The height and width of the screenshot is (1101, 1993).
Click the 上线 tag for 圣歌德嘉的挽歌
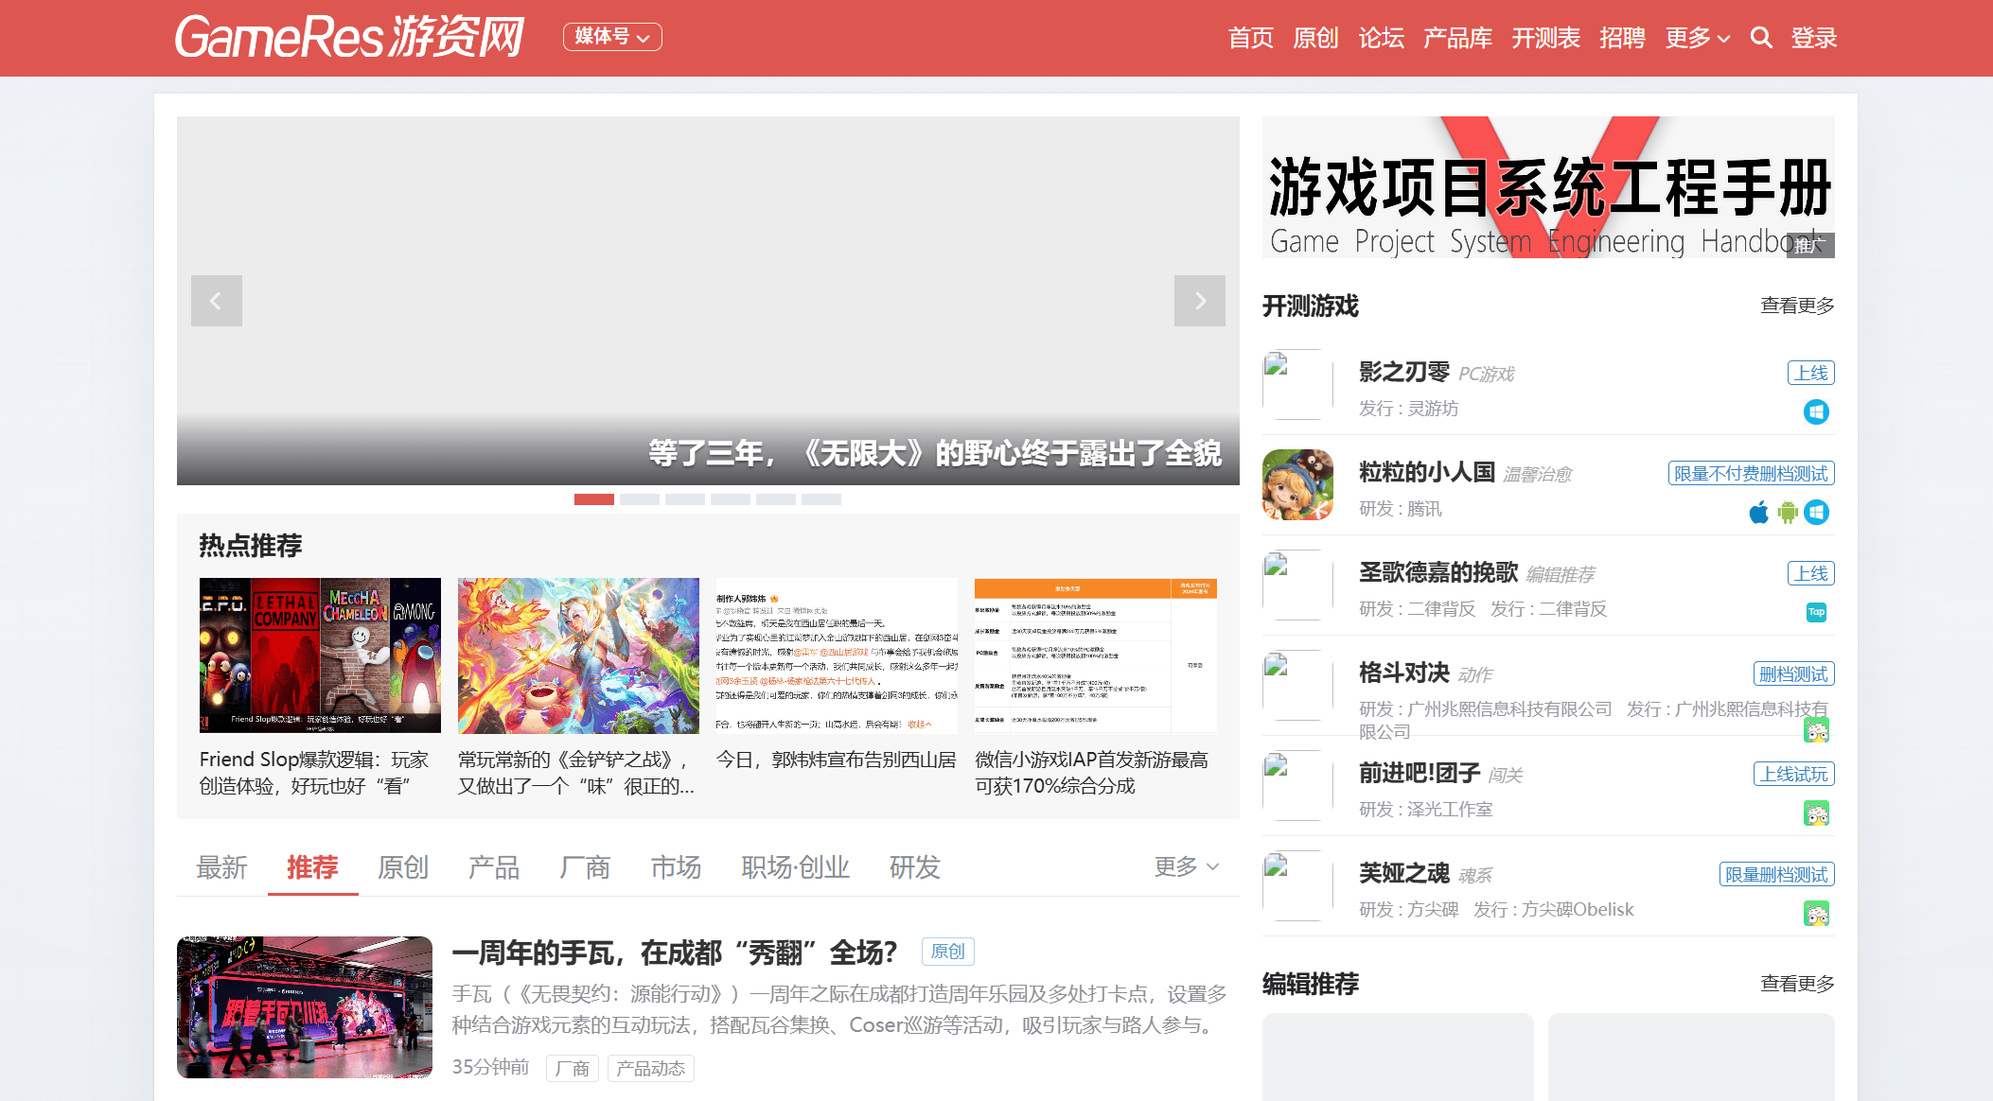1811,573
